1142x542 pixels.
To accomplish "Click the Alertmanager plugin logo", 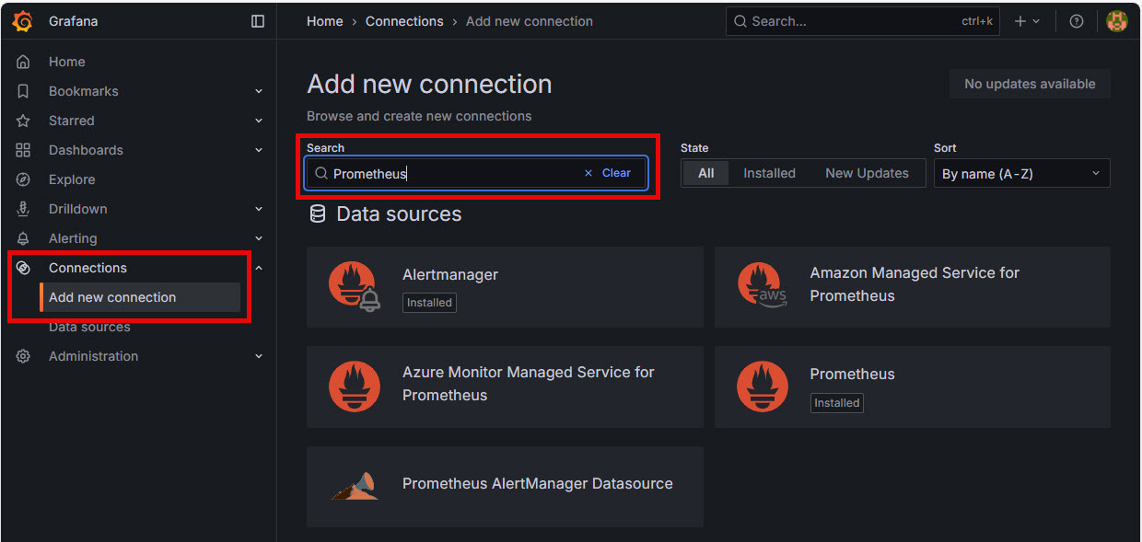I will (355, 286).
